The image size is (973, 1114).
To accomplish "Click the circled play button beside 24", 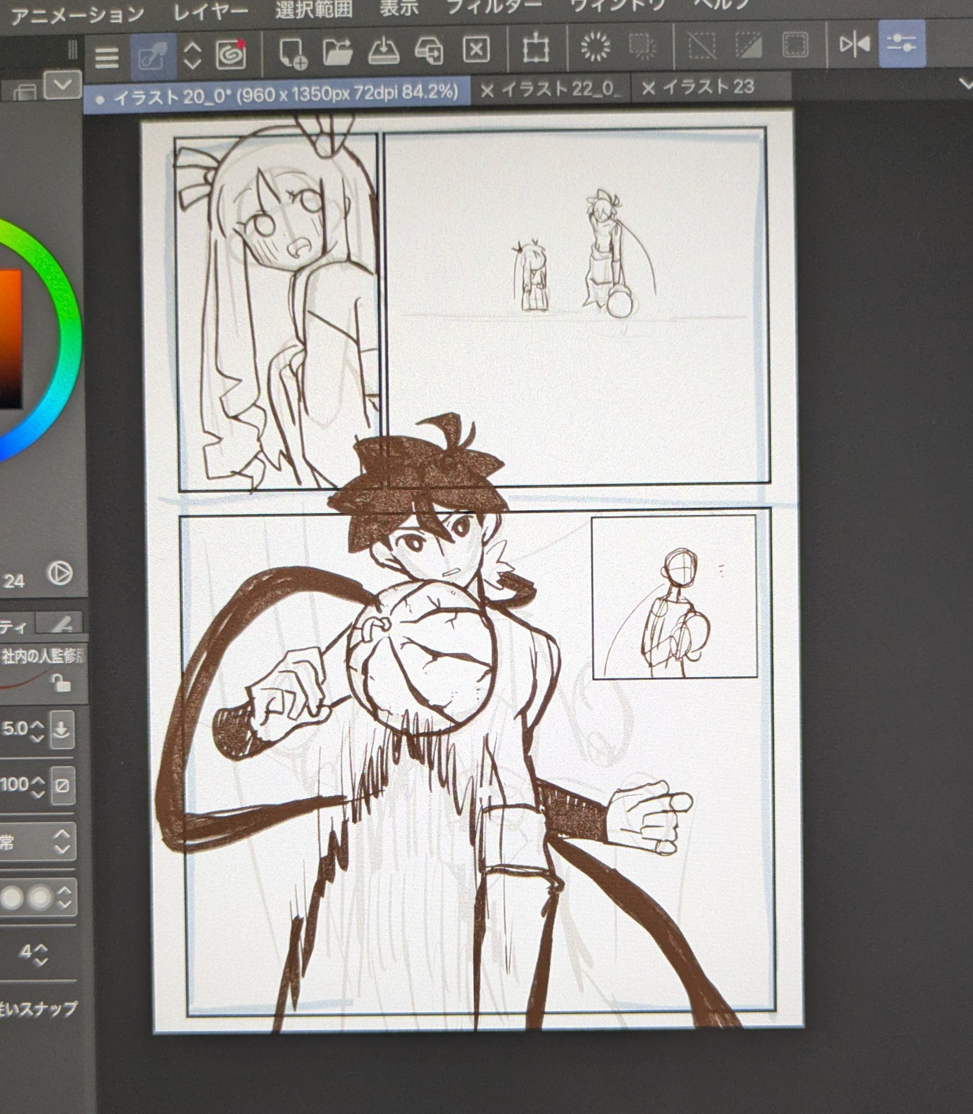I will coord(60,573).
